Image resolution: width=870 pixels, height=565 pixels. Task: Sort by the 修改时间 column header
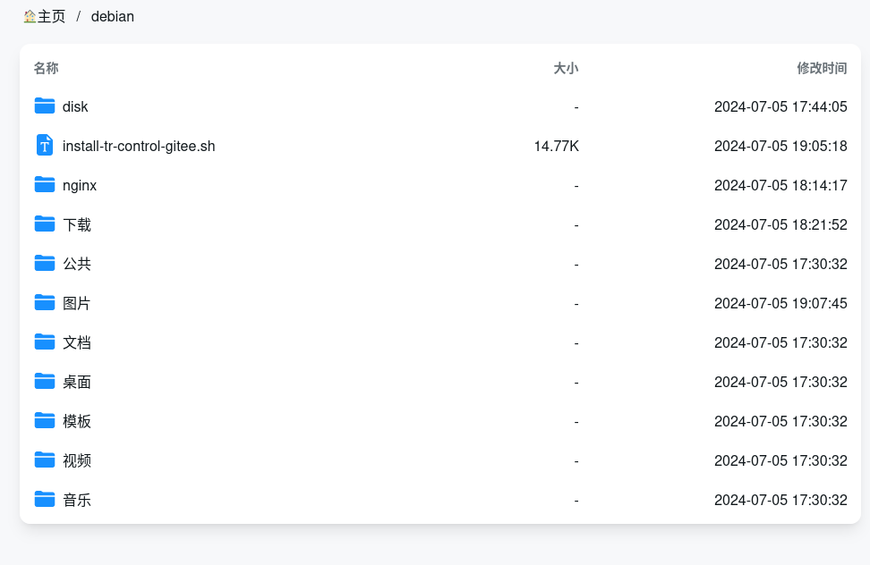(822, 68)
